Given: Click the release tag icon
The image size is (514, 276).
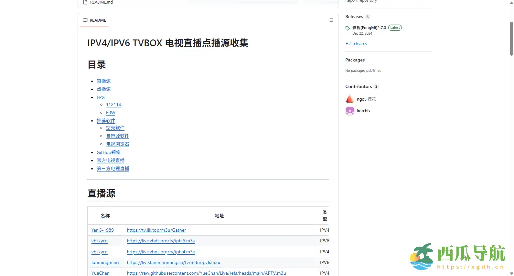Looking at the screenshot, I should [x=348, y=28].
